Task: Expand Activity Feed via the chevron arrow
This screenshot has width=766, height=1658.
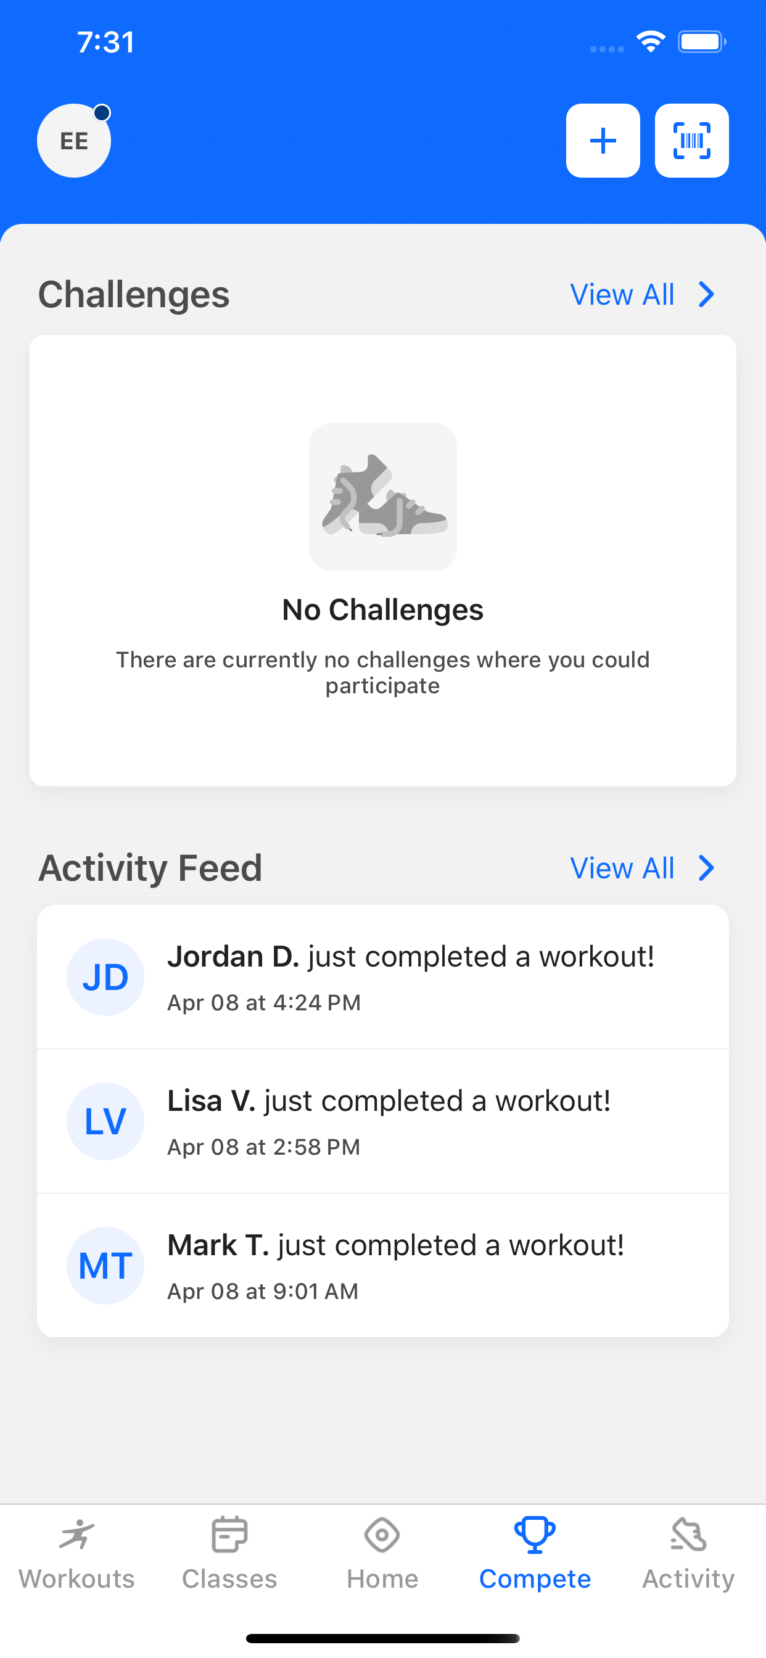Action: (707, 868)
